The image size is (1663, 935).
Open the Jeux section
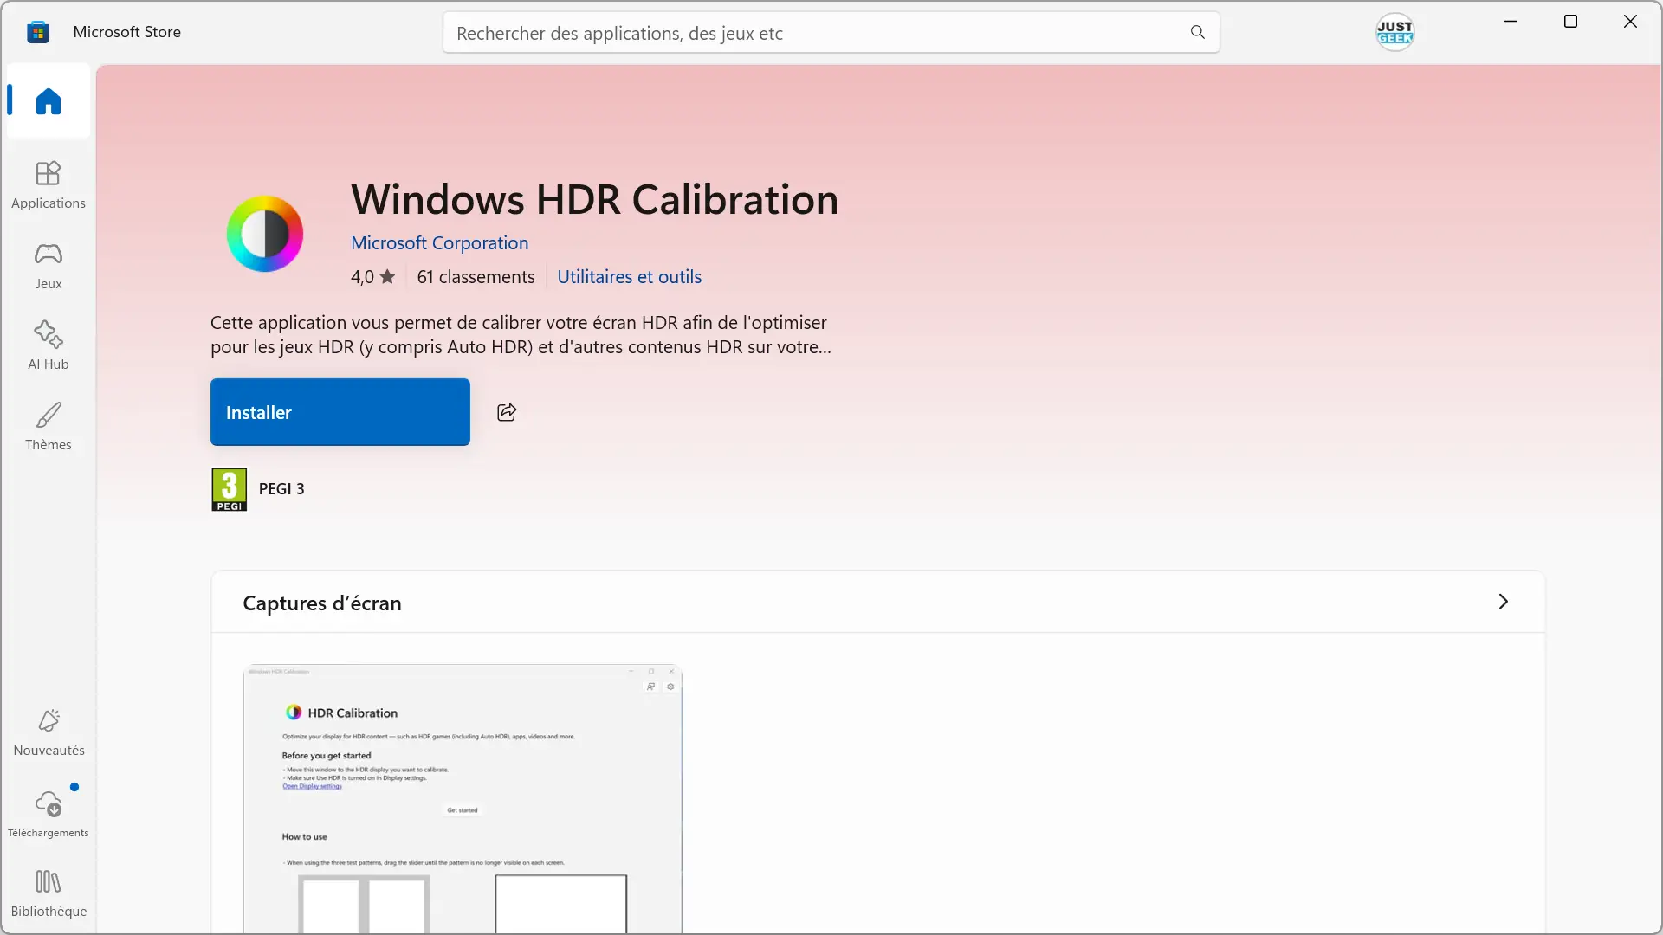pos(49,265)
